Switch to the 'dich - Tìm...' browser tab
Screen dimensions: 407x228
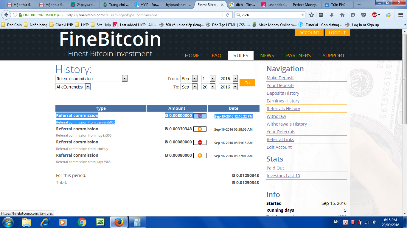[242, 5]
